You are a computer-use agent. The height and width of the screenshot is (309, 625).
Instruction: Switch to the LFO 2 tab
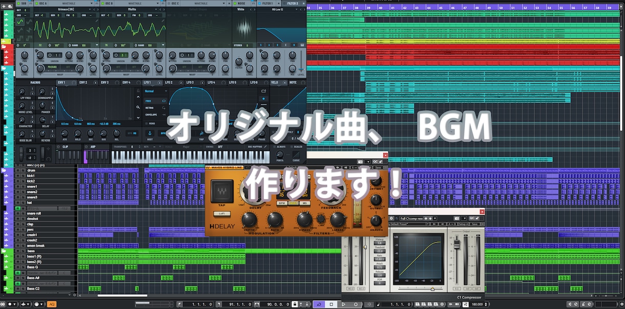174,82
